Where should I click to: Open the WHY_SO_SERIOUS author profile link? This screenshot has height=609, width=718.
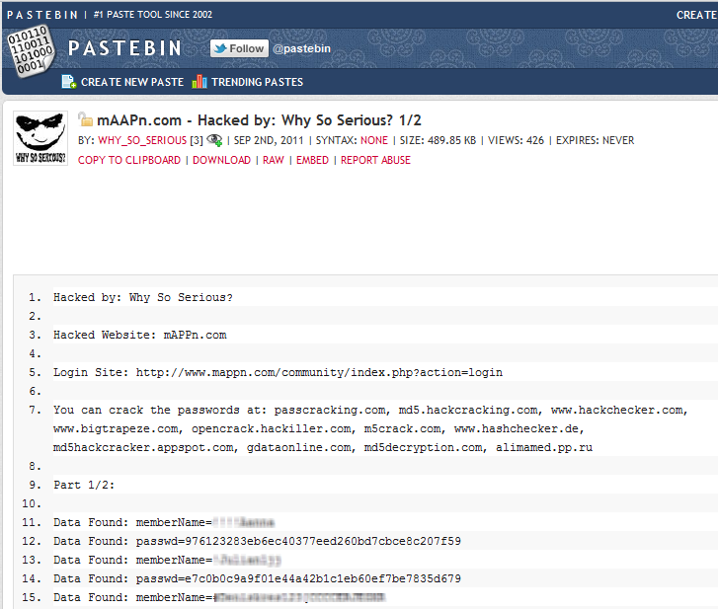click(x=142, y=140)
